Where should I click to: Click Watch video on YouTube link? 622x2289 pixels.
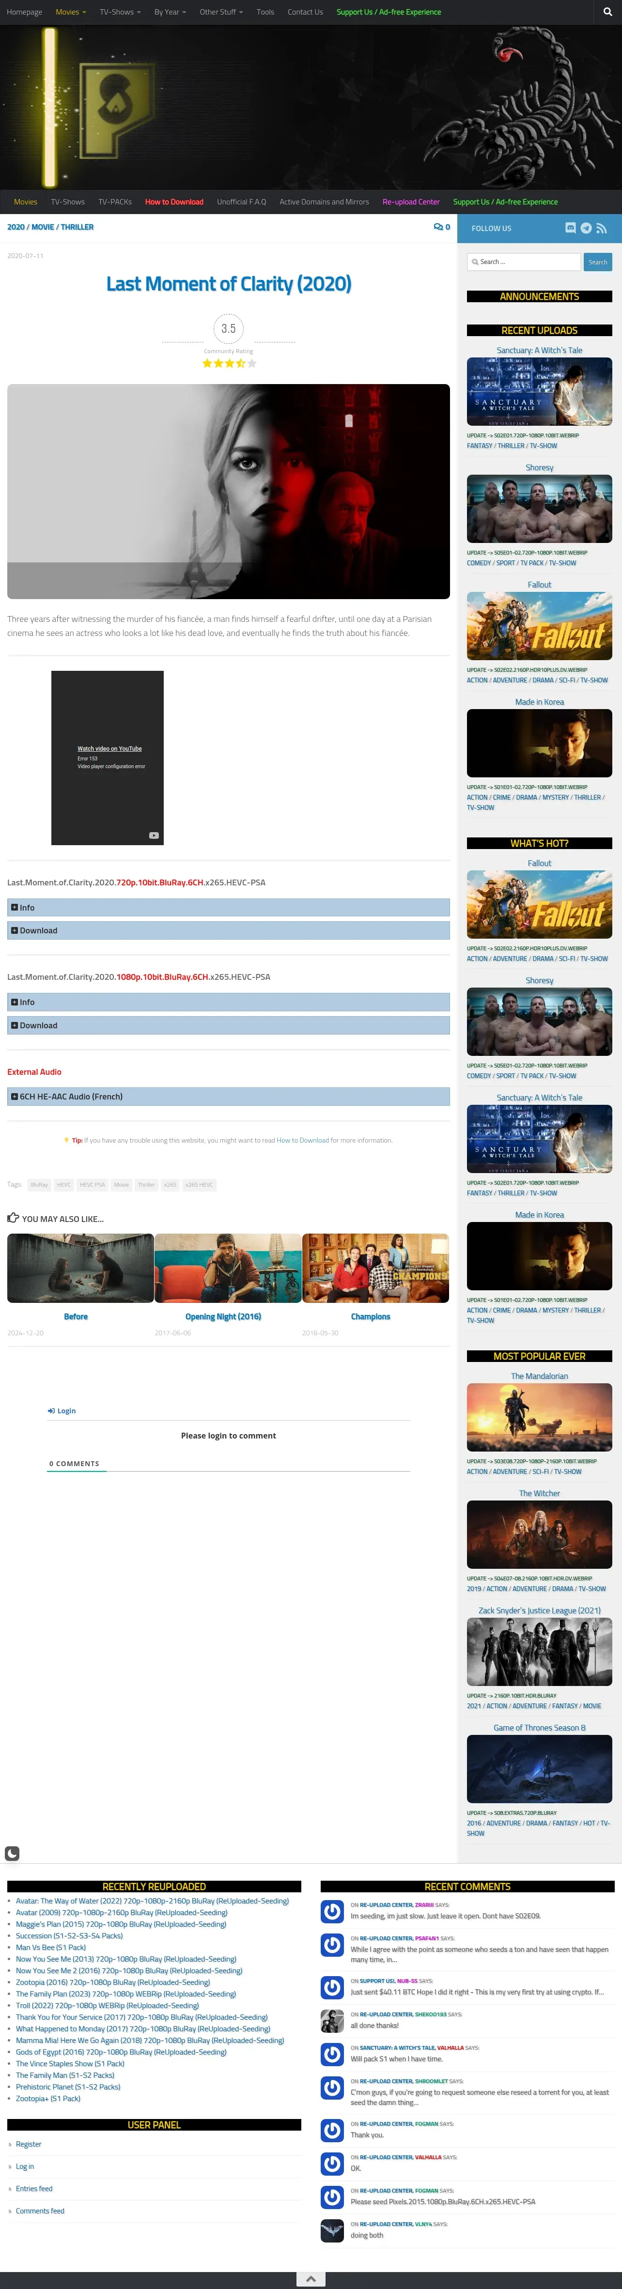tap(109, 748)
